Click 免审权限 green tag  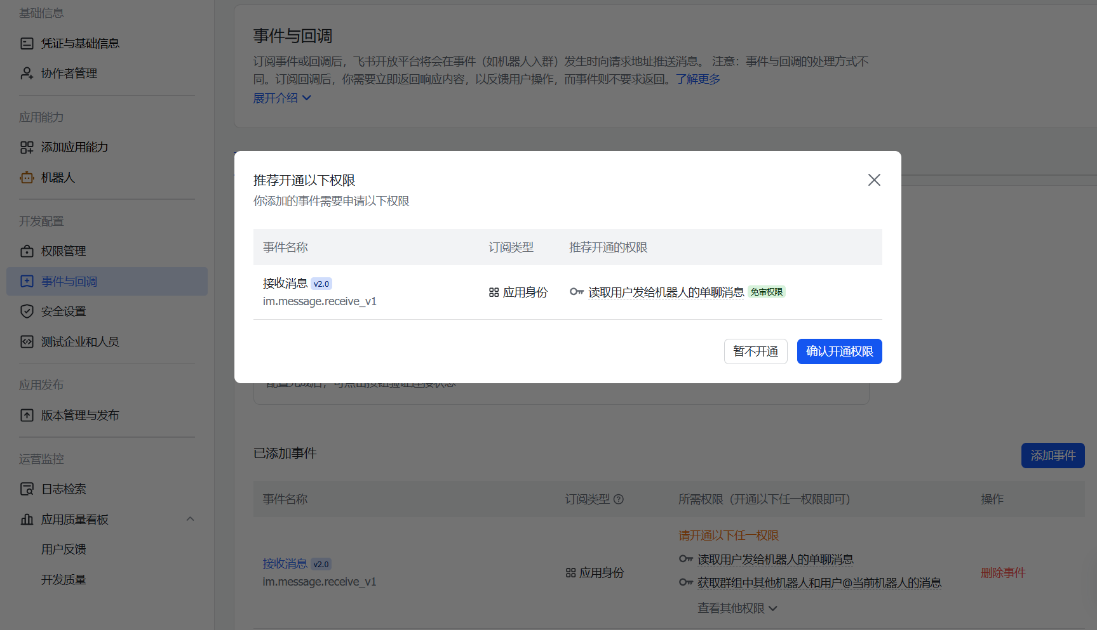(767, 292)
